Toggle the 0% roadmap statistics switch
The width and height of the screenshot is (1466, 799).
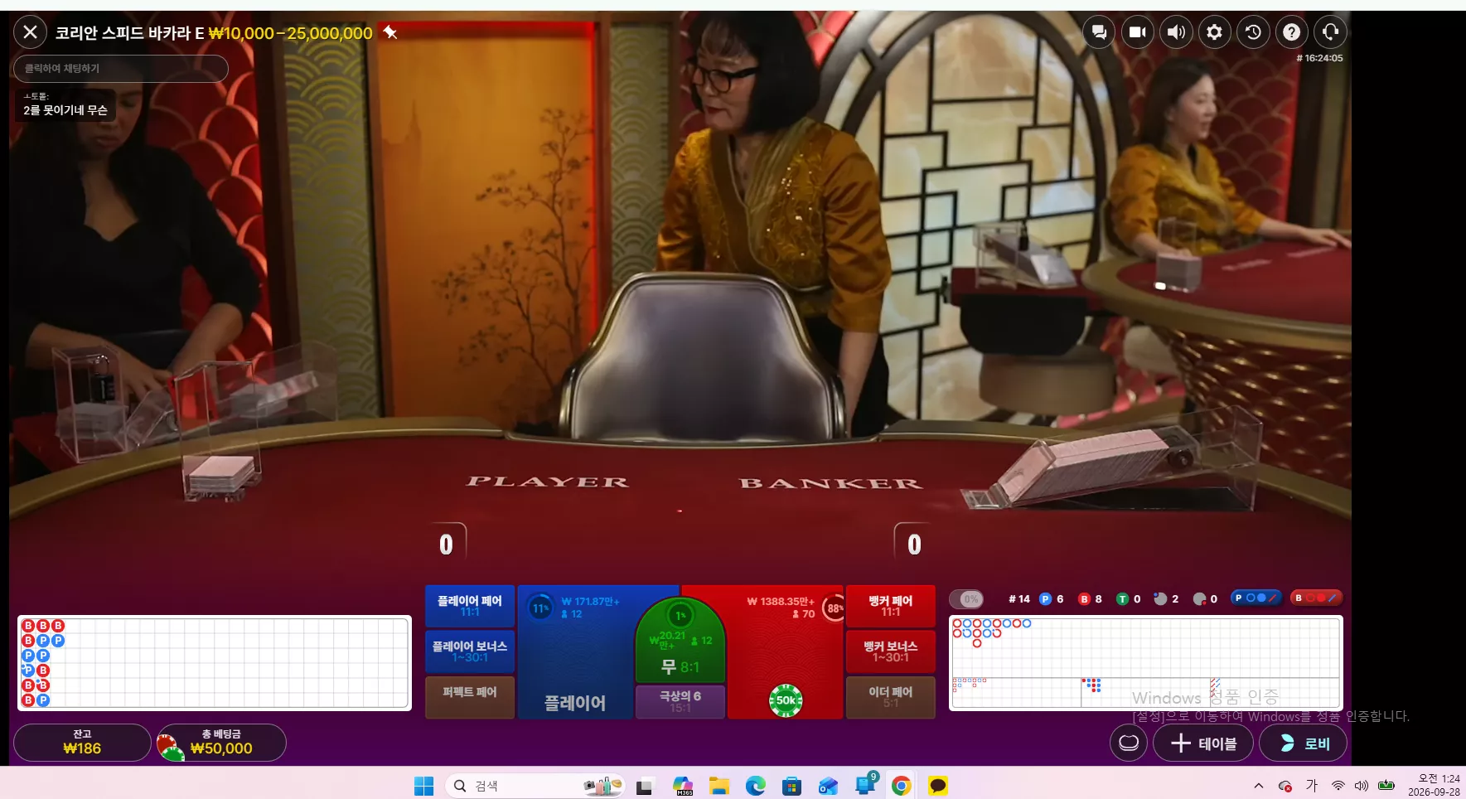965,598
